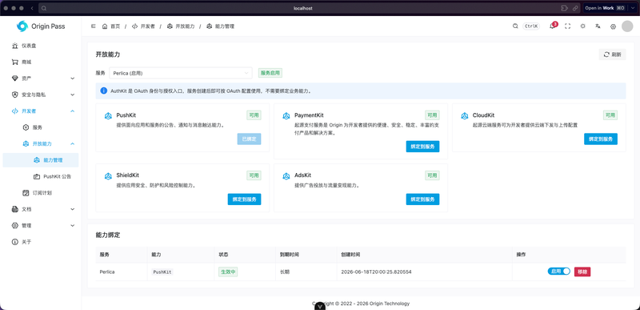This screenshot has width=640, height=310.
Task: Click the link icon in browser address bar
Action: point(575,8)
